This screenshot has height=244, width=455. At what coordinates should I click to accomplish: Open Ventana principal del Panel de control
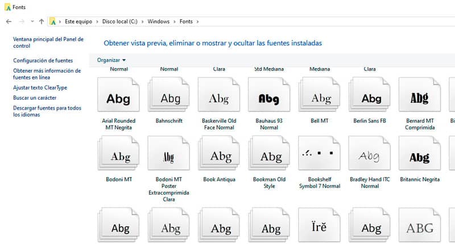pyautogui.click(x=48, y=43)
